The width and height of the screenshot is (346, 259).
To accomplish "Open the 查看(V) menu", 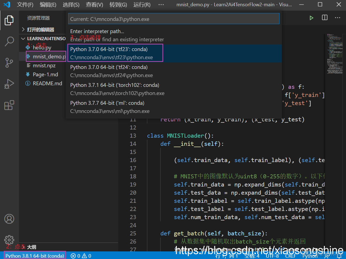I will [94, 5].
